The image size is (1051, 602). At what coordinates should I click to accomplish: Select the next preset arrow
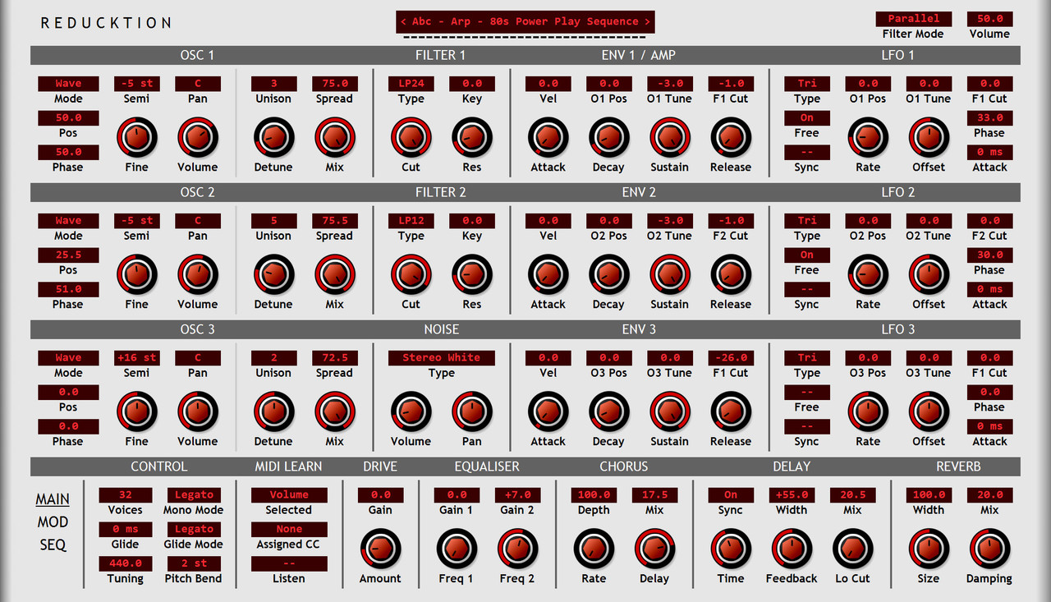pos(648,21)
